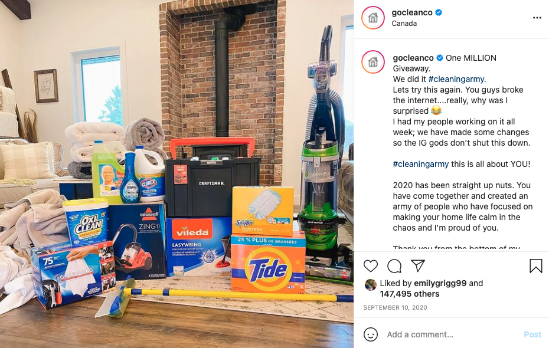Viewport: 549px width, 348px height.
Task: Open emilygrigg99's small liker avatar
Action: [371, 285]
